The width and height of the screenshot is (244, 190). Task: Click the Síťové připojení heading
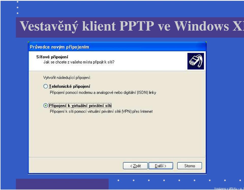(x=52, y=57)
